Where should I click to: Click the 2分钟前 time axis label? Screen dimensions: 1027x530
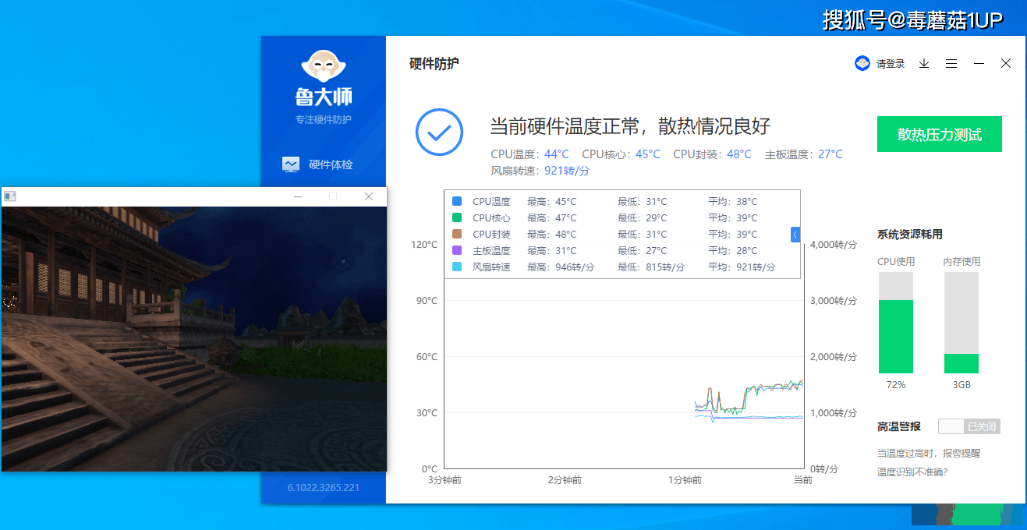click(565, 480)
